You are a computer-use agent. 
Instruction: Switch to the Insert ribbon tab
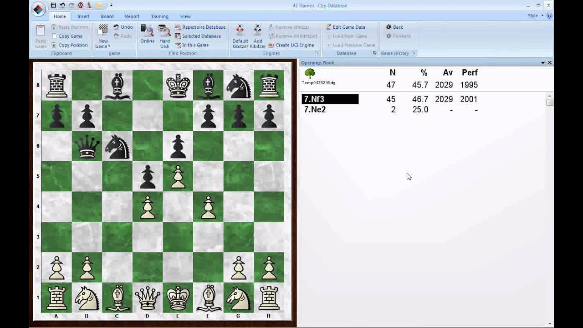point(83,16)
